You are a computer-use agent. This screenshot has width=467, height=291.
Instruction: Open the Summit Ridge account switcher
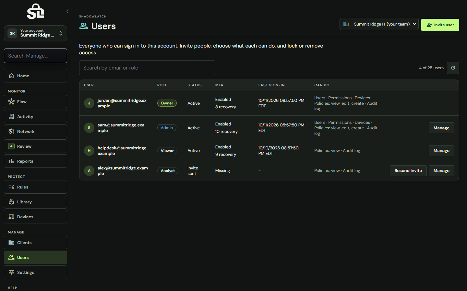click(x=36, y=33)
